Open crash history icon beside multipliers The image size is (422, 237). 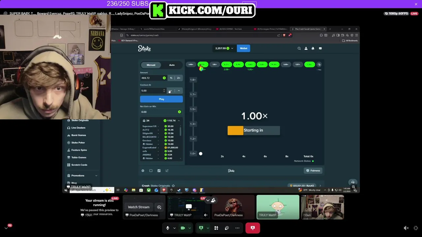319,65
